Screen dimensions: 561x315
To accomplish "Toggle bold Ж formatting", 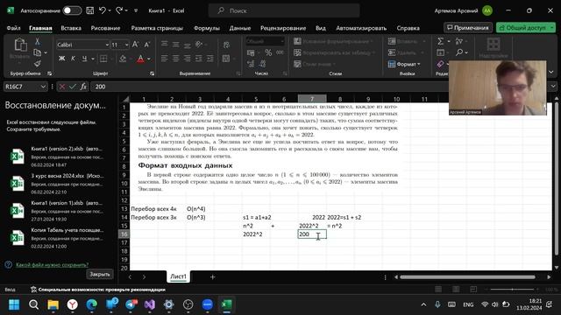I will coord(62,59).
